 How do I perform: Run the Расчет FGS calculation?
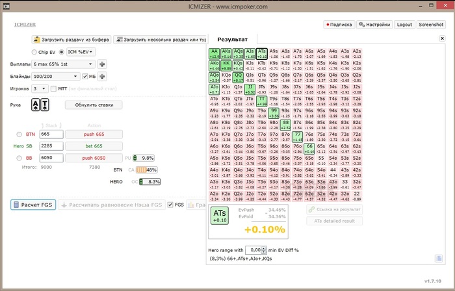[33, 205]
